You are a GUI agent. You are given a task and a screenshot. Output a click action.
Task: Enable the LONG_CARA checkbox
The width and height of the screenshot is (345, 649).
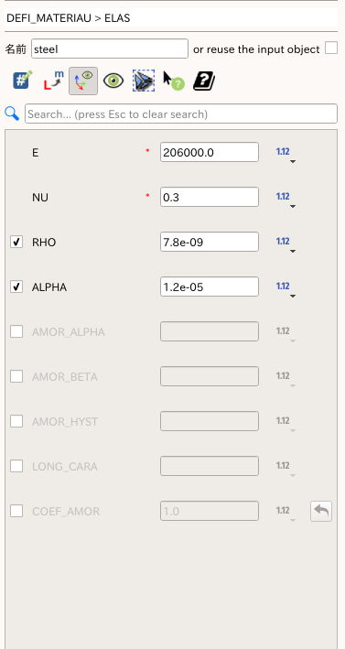[x=16, y=466]
